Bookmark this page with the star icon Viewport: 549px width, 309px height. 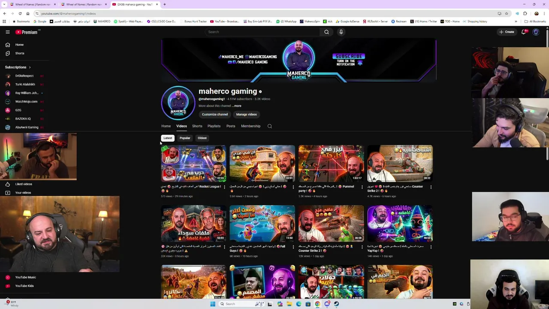[x=507, y=13]
